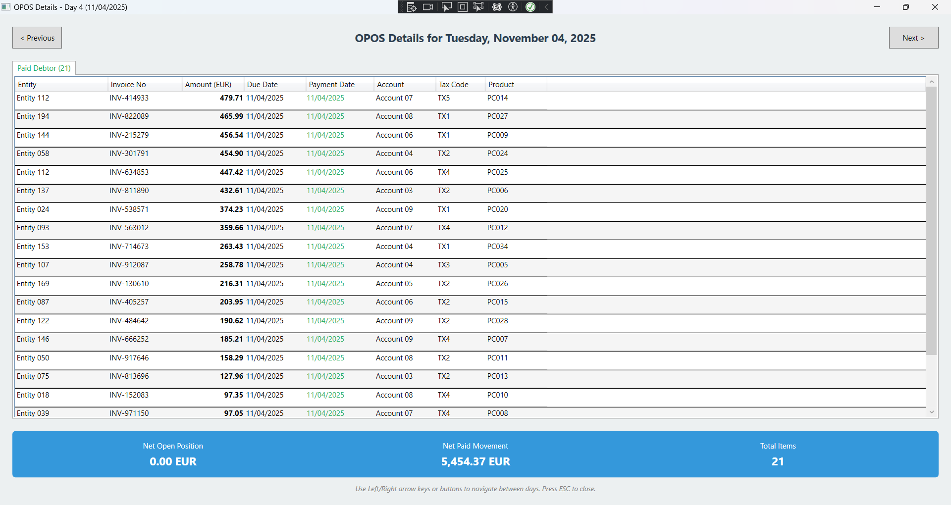Switch to the Paid Debtor tab
The width and height of the screenshot is (951, 505).
click(44, 68)
